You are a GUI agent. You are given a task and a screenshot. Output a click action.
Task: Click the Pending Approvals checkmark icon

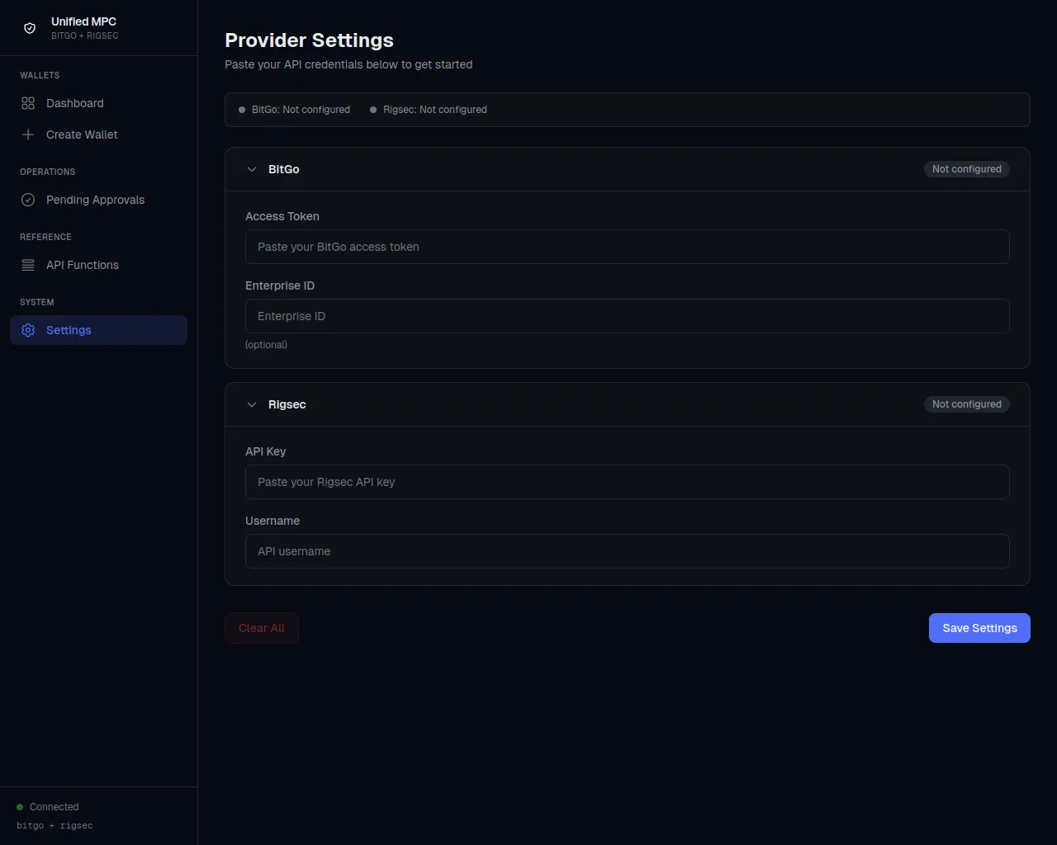pos(28,200)
